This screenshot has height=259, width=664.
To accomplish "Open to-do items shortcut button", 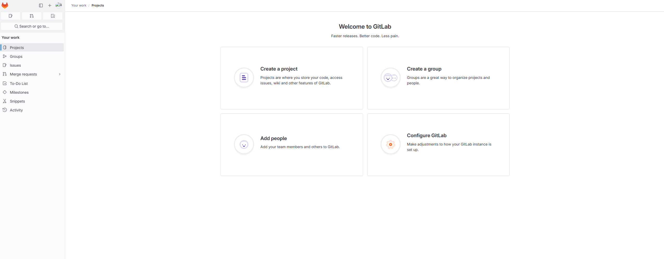I will 53,16.
